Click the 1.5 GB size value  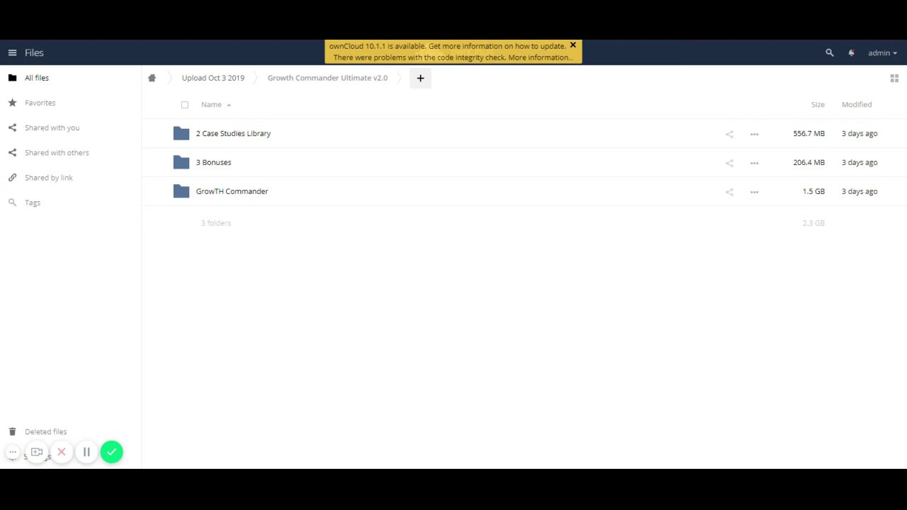tap(813, 191)
